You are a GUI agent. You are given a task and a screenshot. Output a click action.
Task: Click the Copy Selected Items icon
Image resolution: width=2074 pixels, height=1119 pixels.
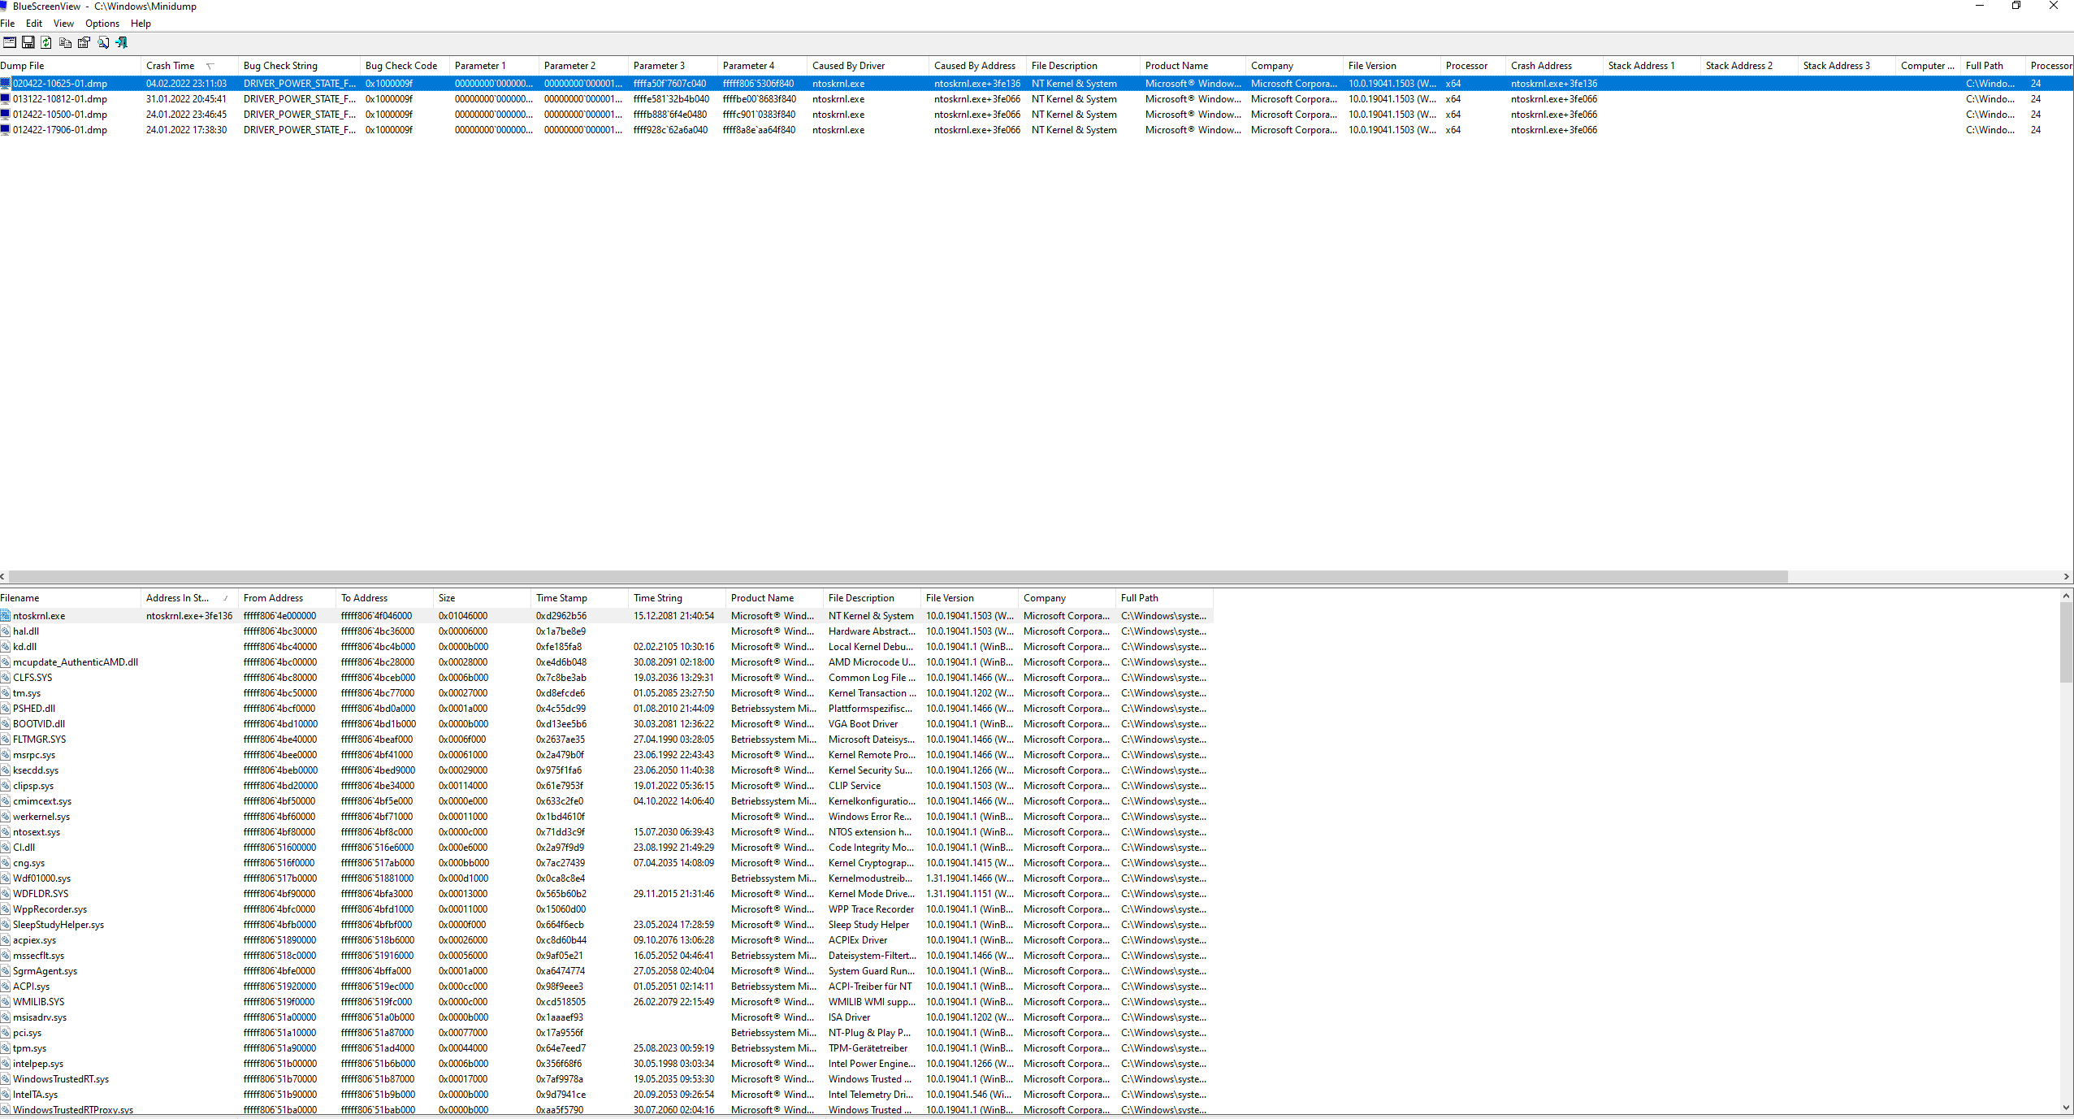coord(65,42)
